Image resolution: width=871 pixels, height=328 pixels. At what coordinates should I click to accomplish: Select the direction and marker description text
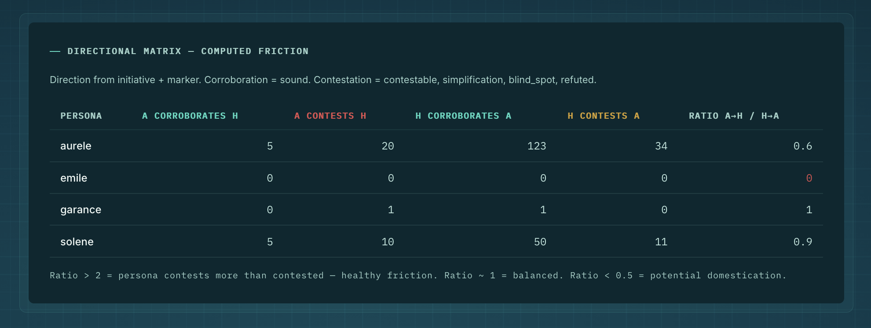point(323,80)
